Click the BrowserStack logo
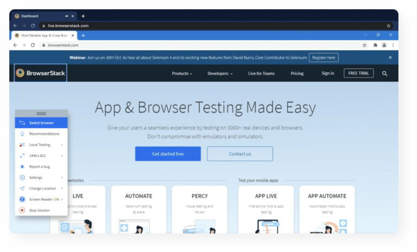This screenshot has height=252, width=417. (41, 73)
